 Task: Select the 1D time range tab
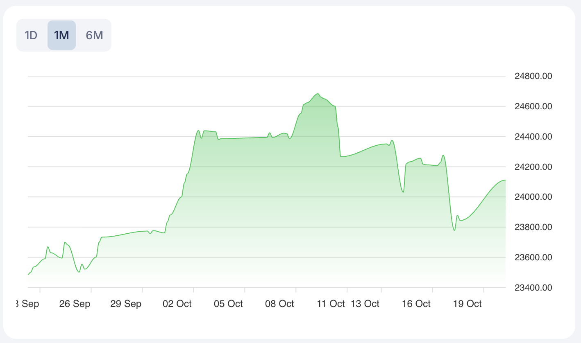(x=31, y=35)
